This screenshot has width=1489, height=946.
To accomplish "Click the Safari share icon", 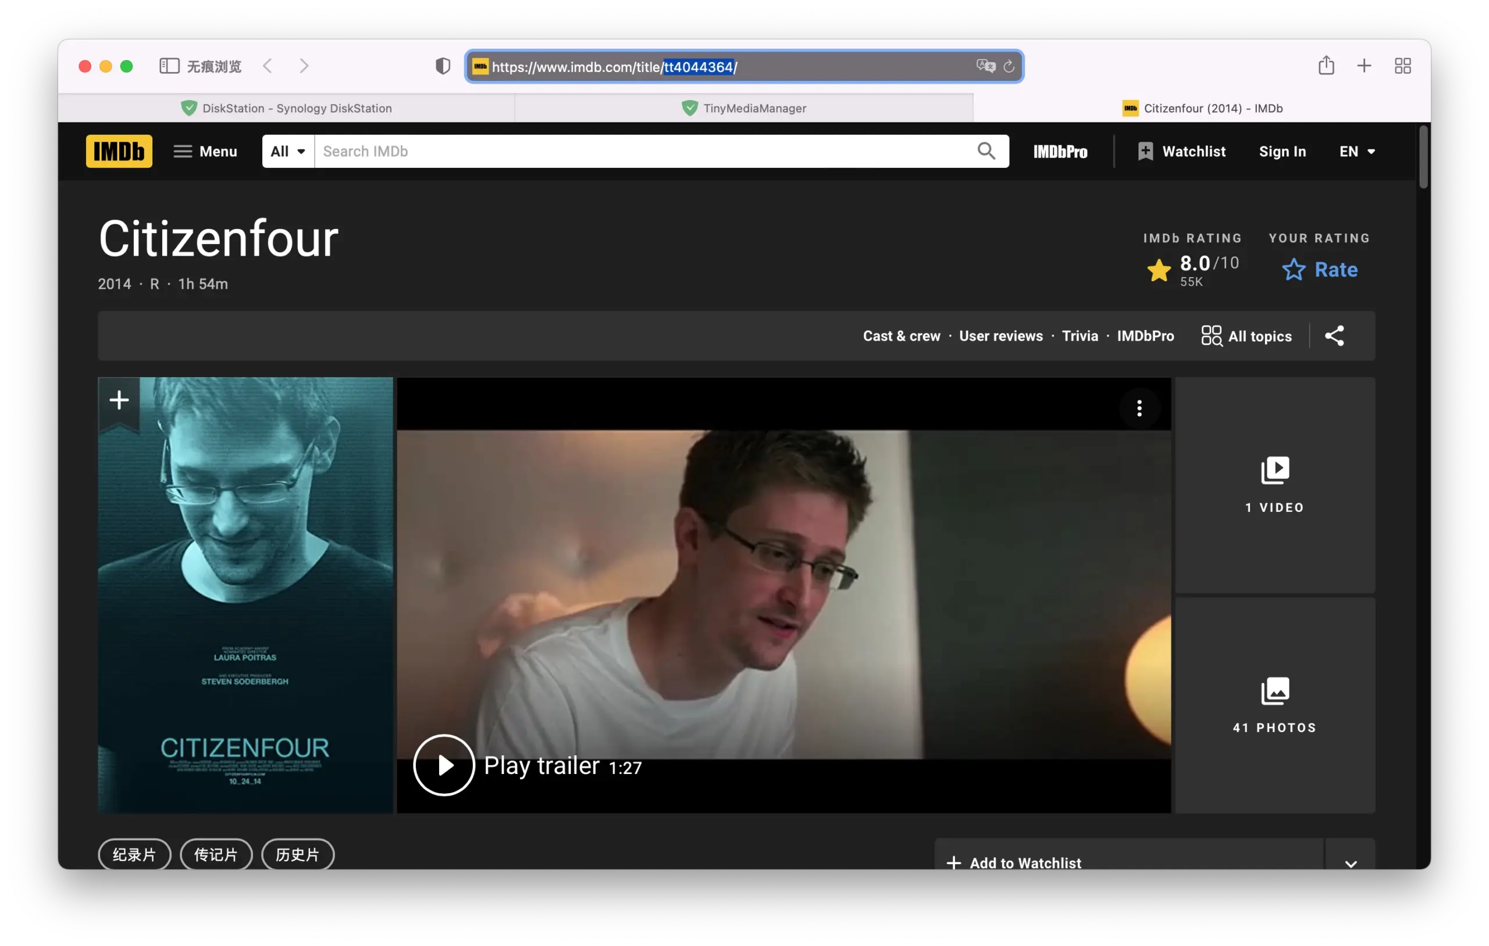I will (x=1326, y=66).
